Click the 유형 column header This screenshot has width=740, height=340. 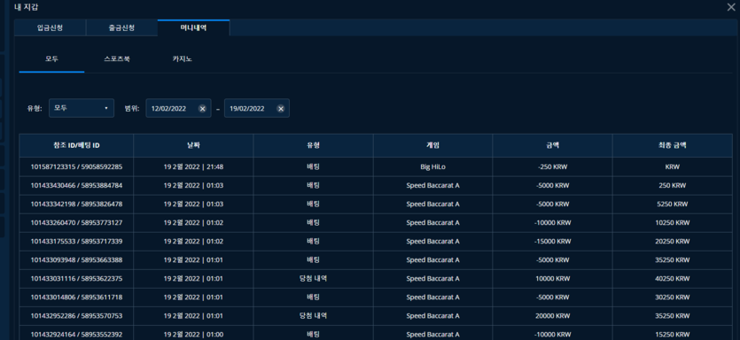click(x=314, y=146)
